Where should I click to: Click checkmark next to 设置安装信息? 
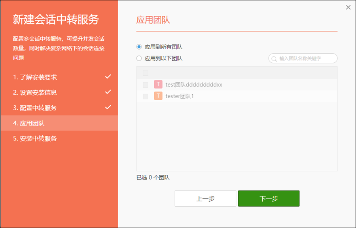(108, 92)
